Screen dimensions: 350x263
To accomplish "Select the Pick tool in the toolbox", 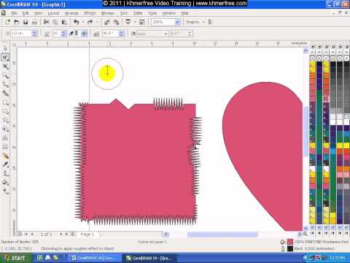I will coord(5,49).
